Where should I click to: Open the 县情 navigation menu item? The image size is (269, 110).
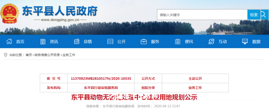click(x=88, y=41)
